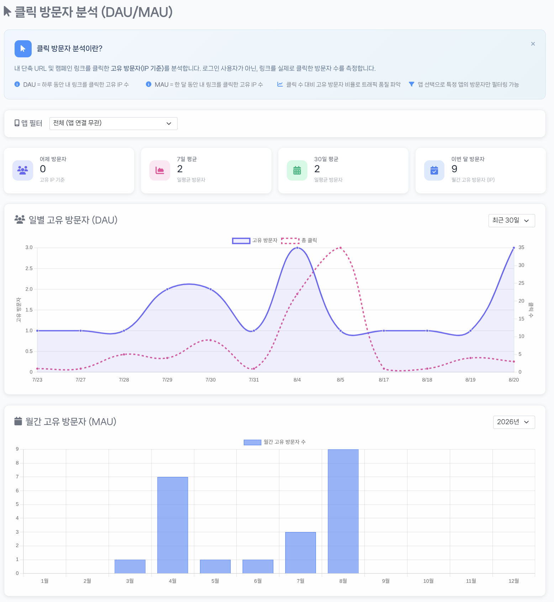The height and width of the screenshot is (602, 554).
Task: Open the 최근 30일 period dropdown
Action: (512, 220)
